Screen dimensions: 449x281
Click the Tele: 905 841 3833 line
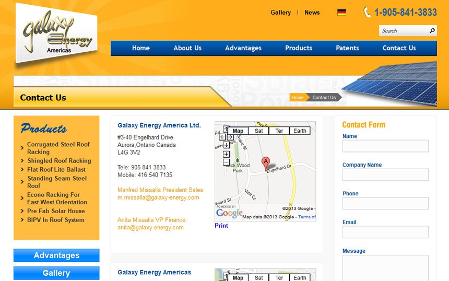point(141,167)
